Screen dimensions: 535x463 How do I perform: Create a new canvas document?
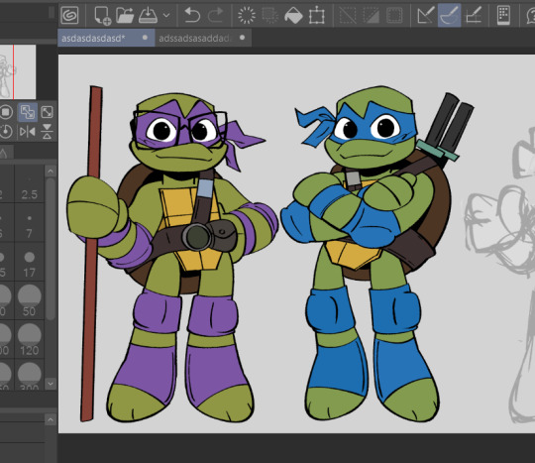click(102, 15)
